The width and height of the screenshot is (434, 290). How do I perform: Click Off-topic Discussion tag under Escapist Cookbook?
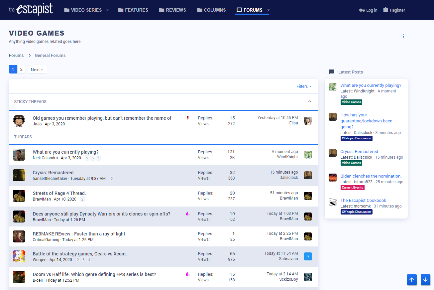click(x=357, y=212)
